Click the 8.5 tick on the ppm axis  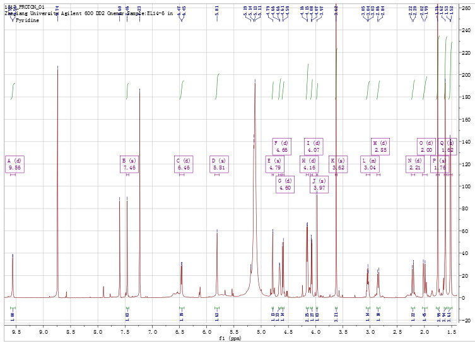71,332
